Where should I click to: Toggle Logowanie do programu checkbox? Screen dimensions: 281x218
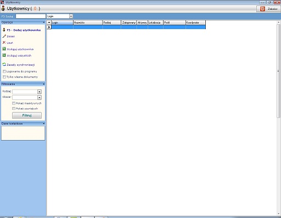(4, 71)
